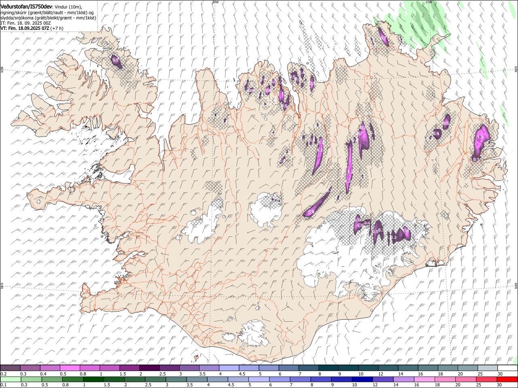Click the '0.5' snow value in the Westfjords
518x388 pixels.
(115, 60)
